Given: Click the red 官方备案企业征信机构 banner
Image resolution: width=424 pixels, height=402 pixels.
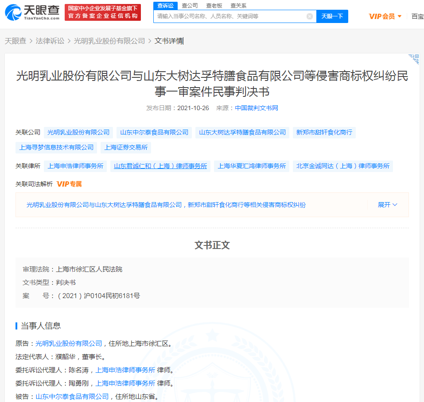Looking at the screenshot, I should [103, 12].
